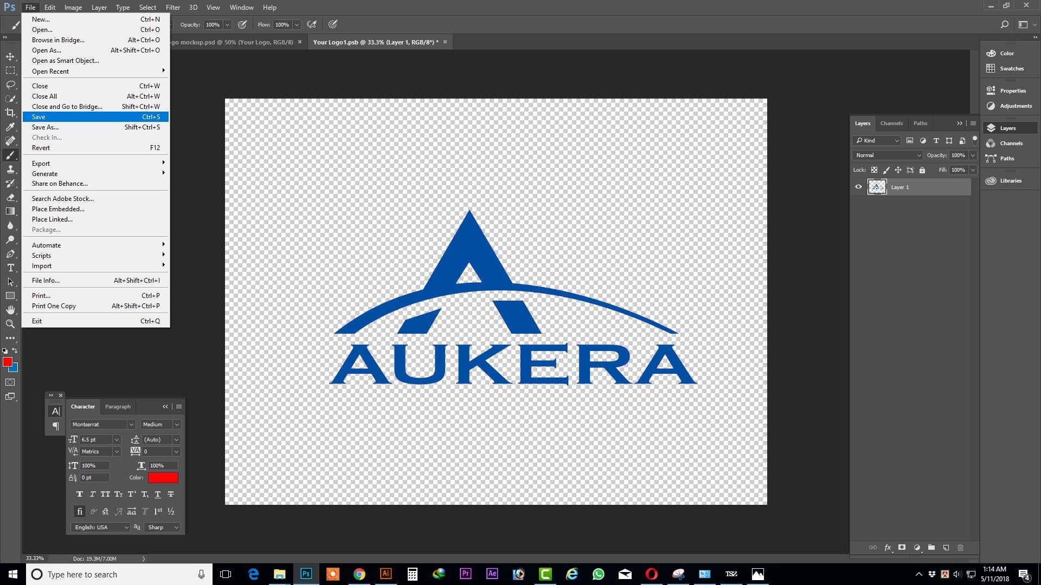The width and height of the screenshot is (1041, 585).
Task: Close the Your Logo1.psb document tab
Action: pyautogui.click(x=445, y=42)
